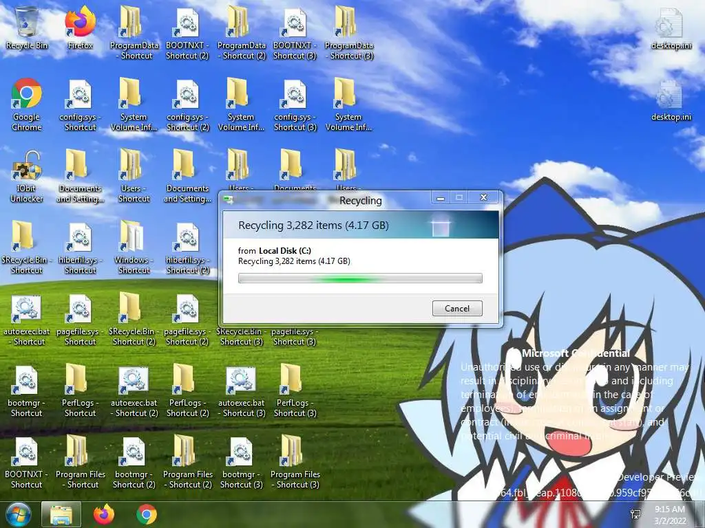Screen dimensions: 705x528
Task: Select the PerfLogs - Shortcut folder icon
Action: 81,391
